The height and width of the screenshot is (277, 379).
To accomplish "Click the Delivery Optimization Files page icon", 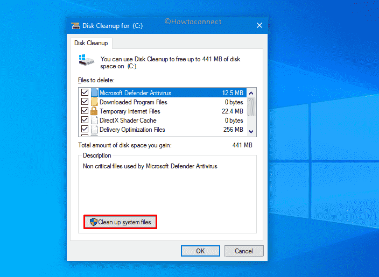I will 94,130.
